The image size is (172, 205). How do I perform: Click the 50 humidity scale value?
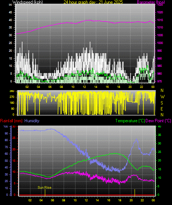(x=6, y=161)
